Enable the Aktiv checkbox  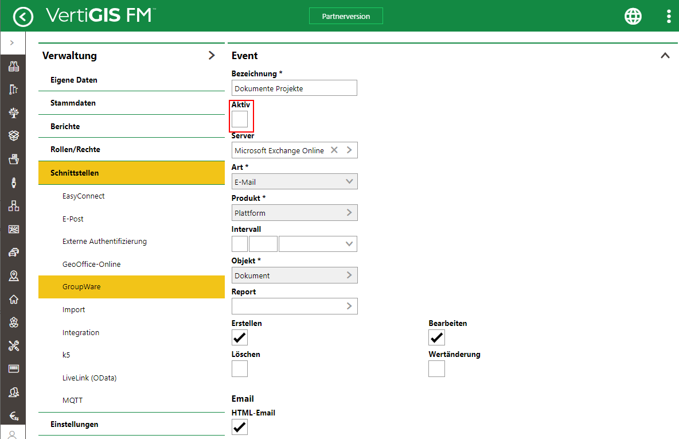240,119
